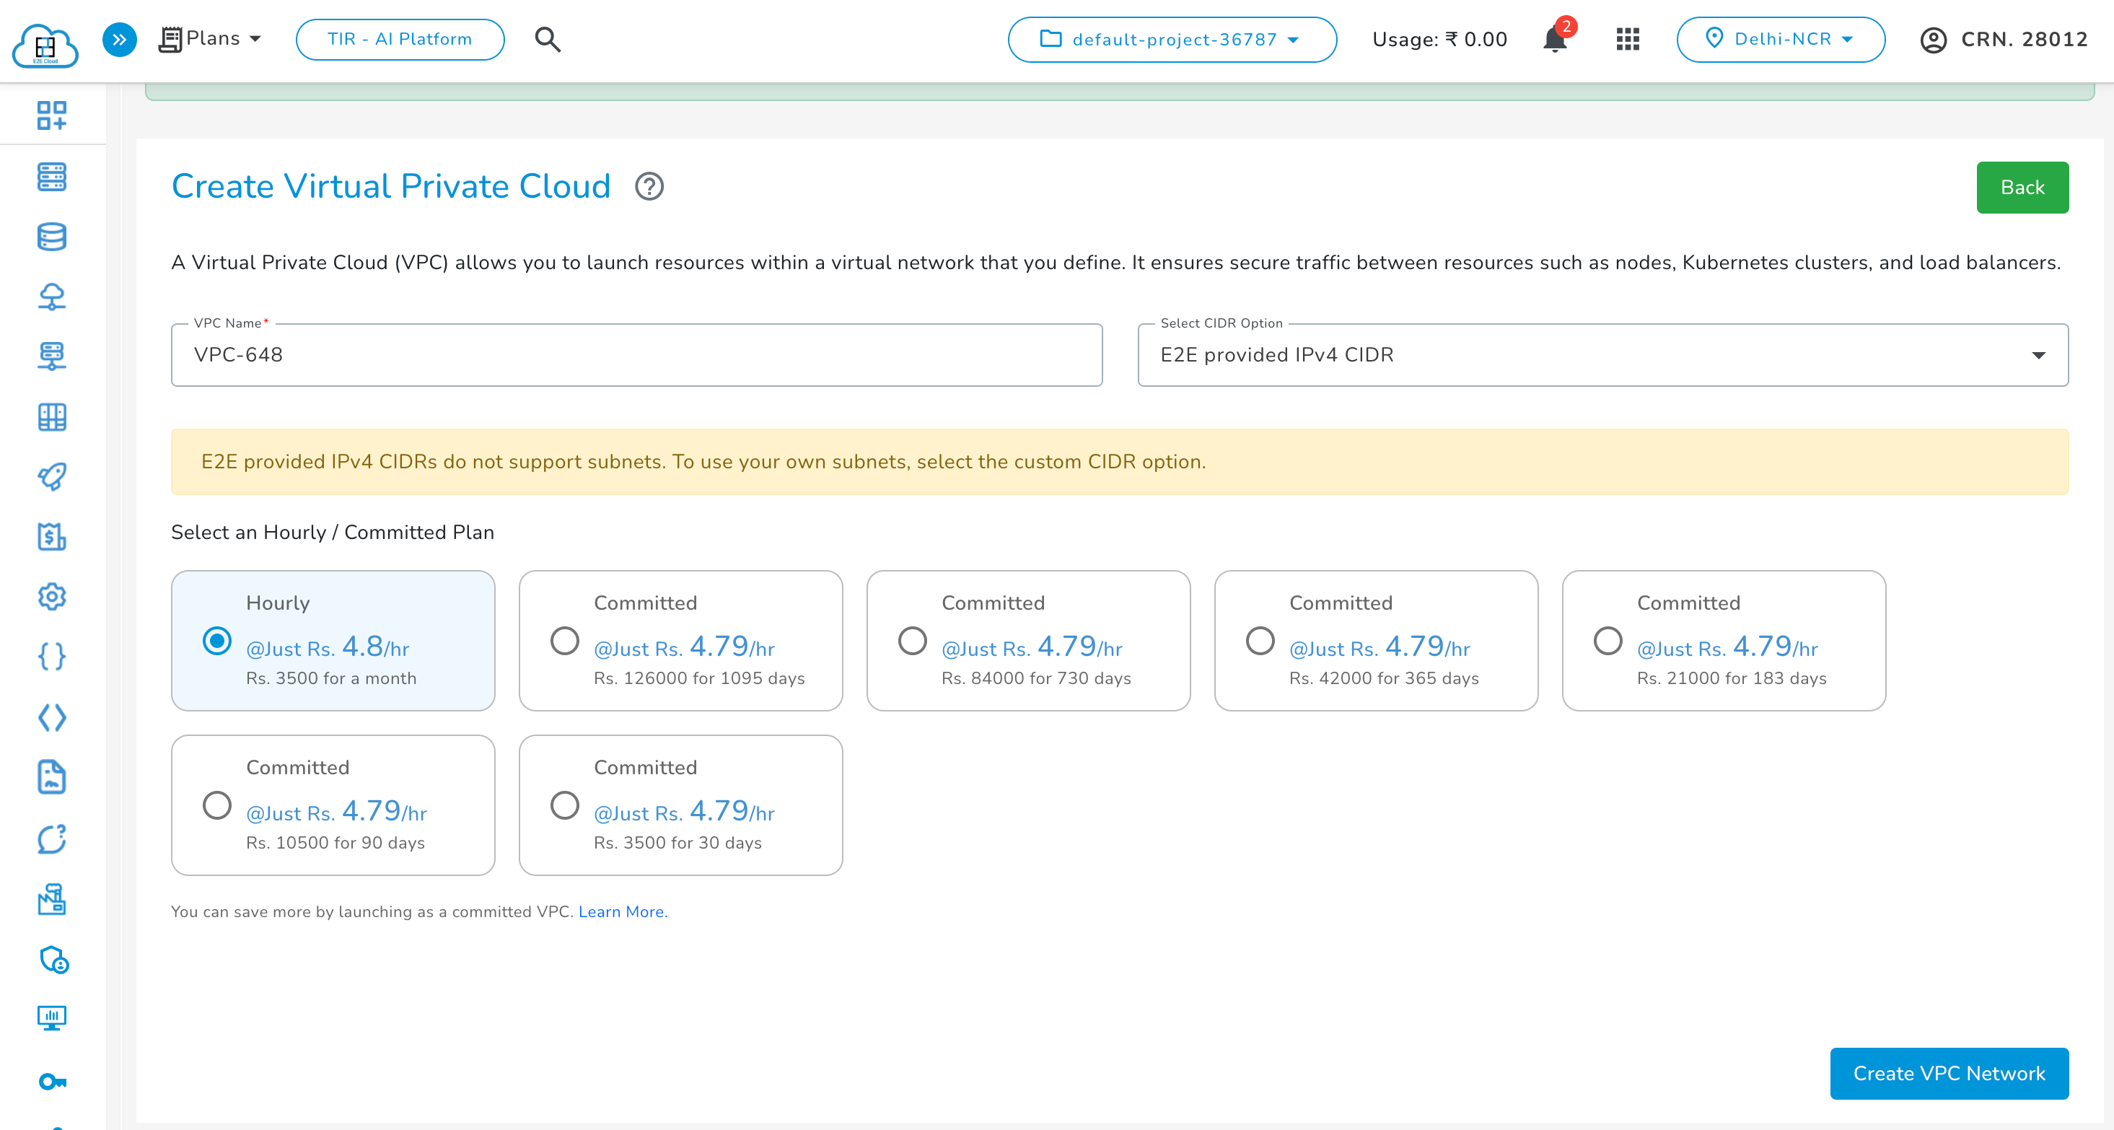Open the E2E Cloud dashboard icon

(x=45, y=41)
